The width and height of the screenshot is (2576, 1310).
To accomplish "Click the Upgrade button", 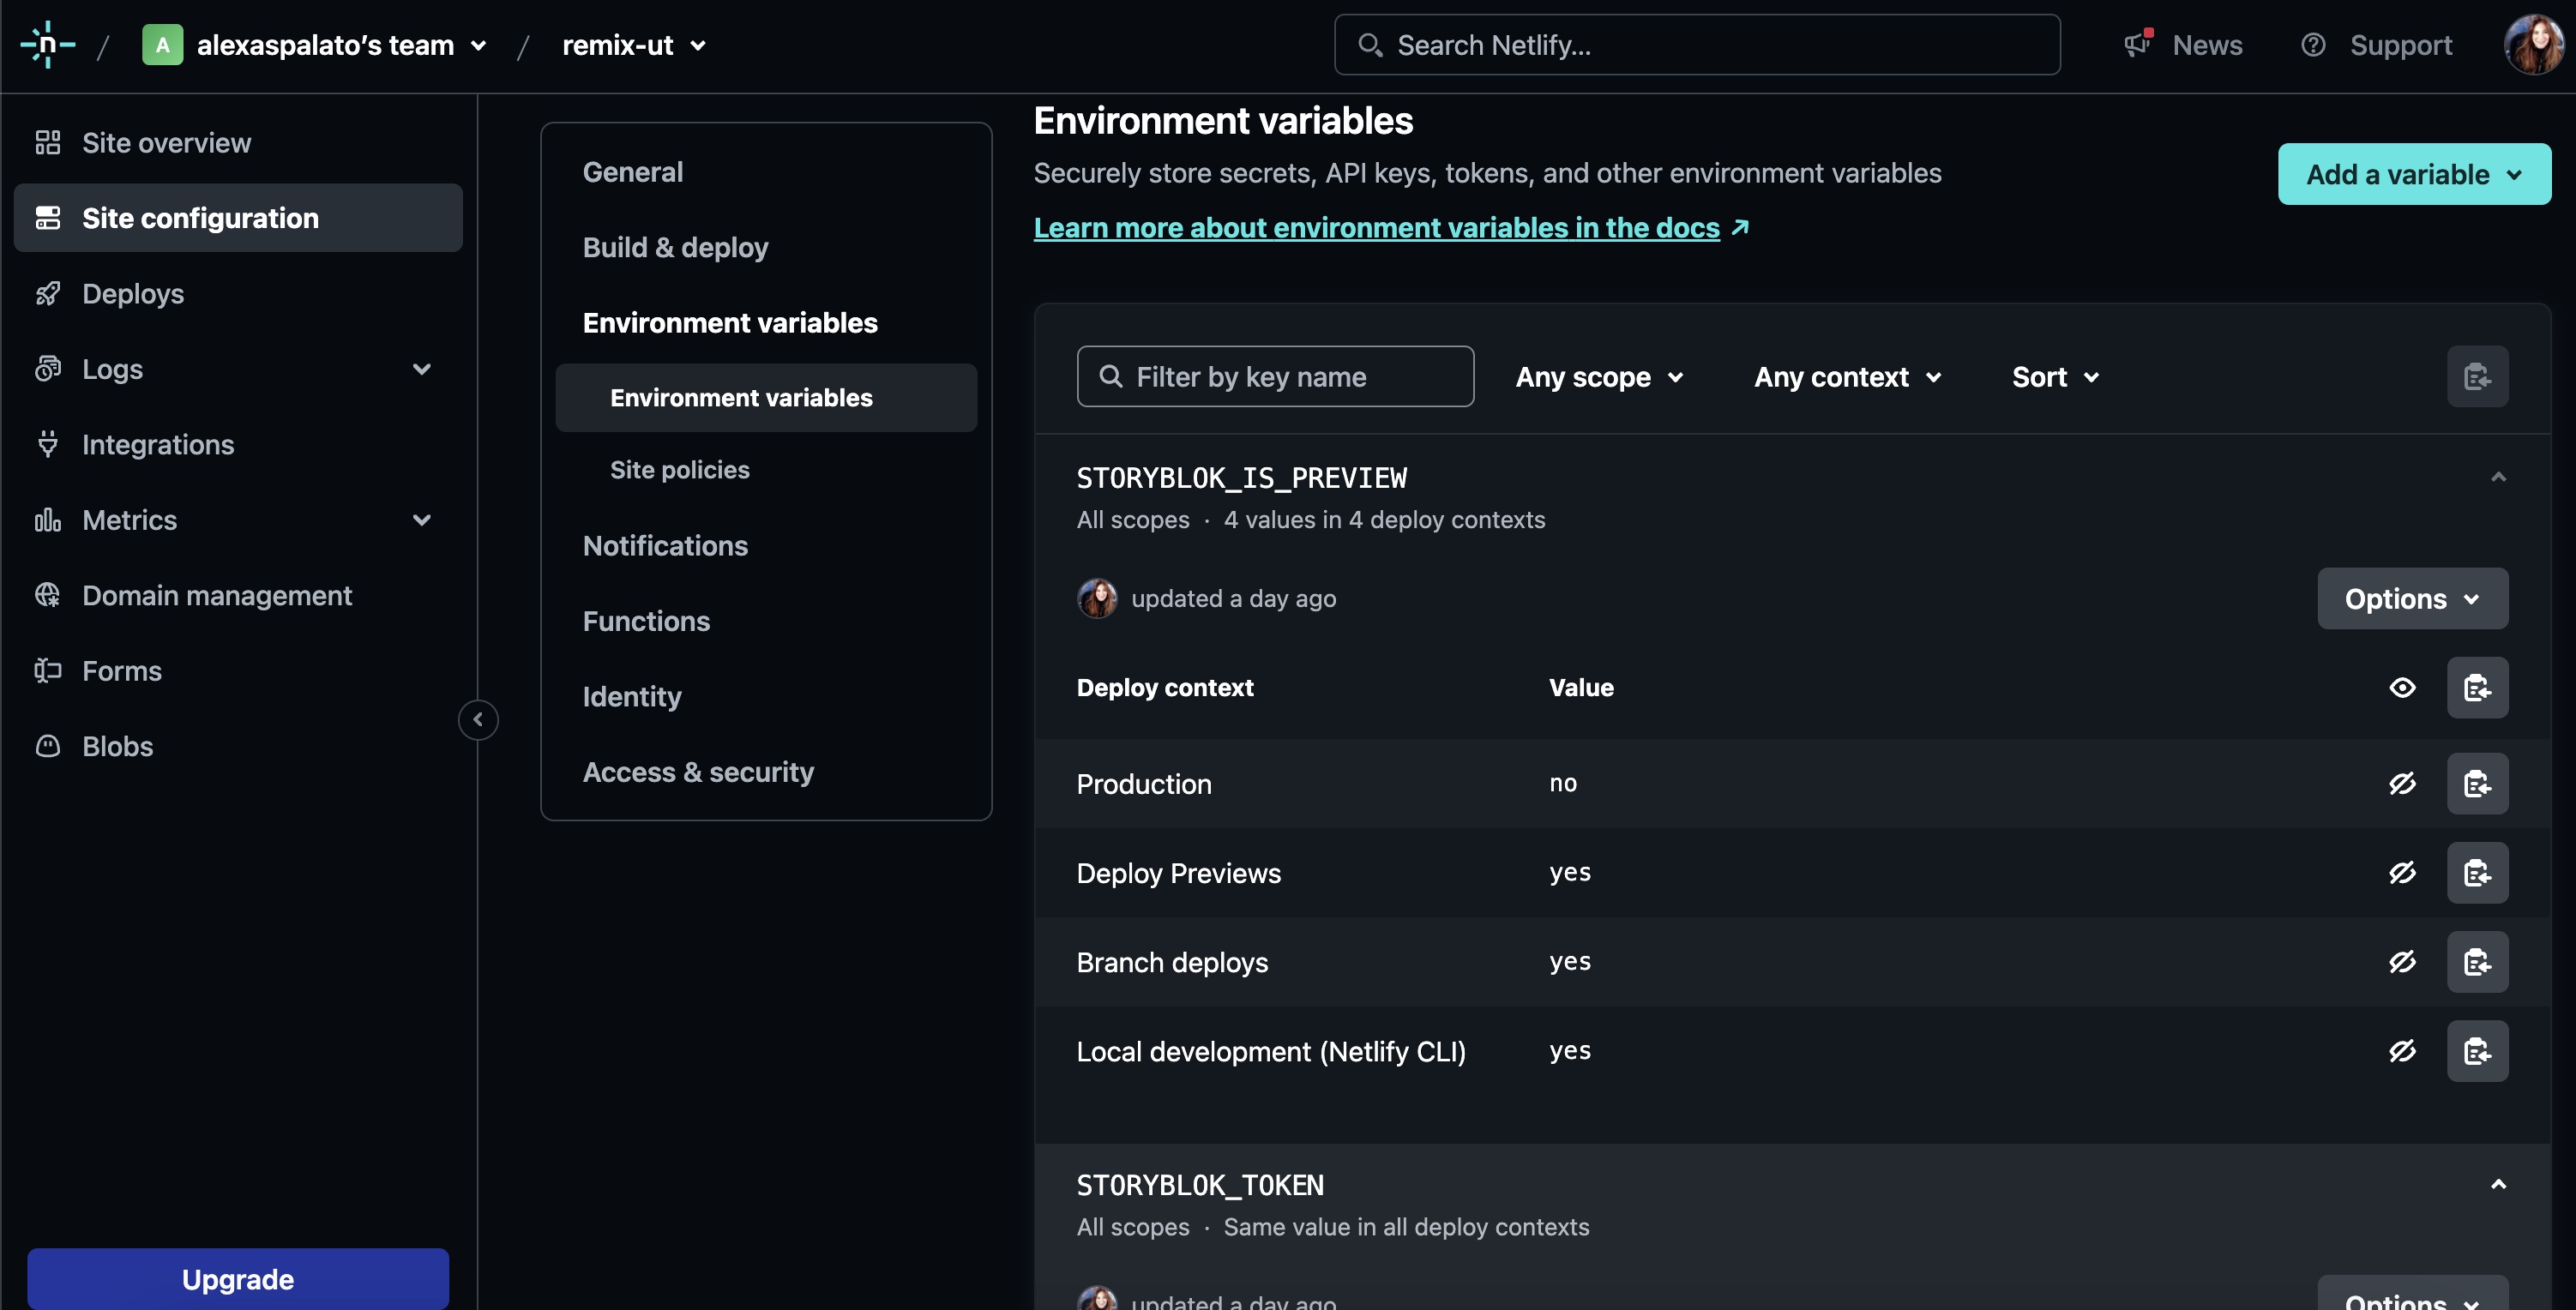I will [x=238, y=1279].
